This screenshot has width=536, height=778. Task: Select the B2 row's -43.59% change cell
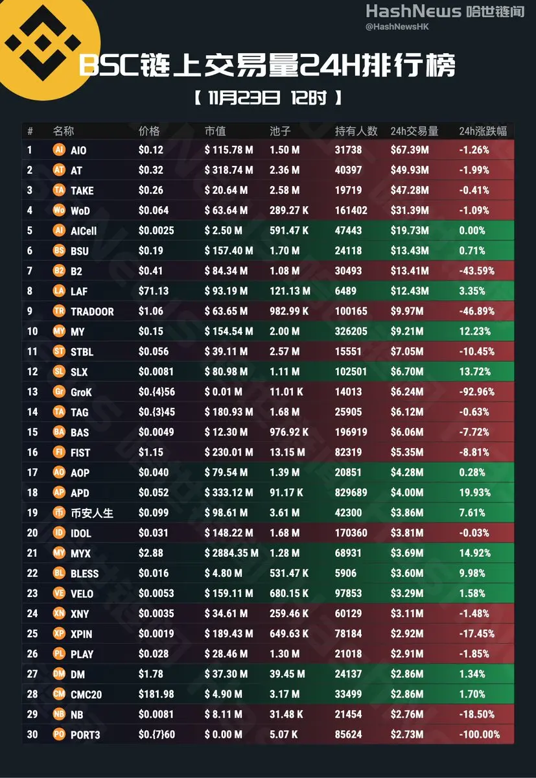click(x=482, y=271)
